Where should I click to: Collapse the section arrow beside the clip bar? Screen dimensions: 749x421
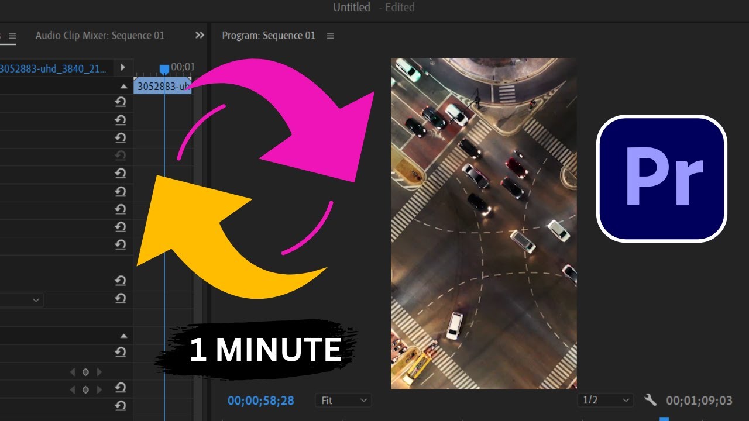[123, 87]
